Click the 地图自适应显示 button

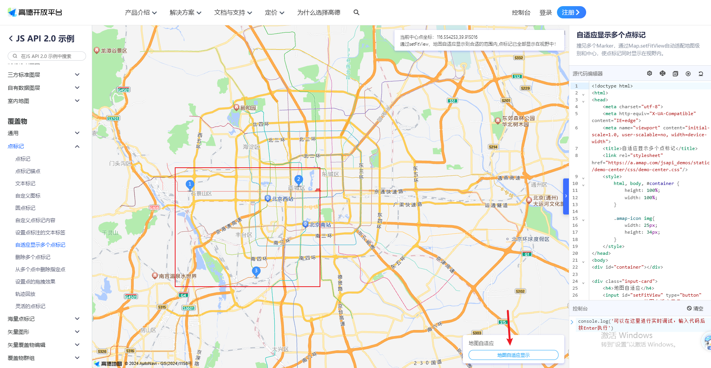click(x=513, y=355)
